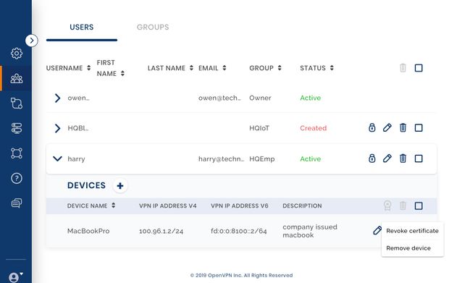This screenshot has height=283, width=449.
Task: Choose Revoke certificate from the menu
Action: coord(412,231)
